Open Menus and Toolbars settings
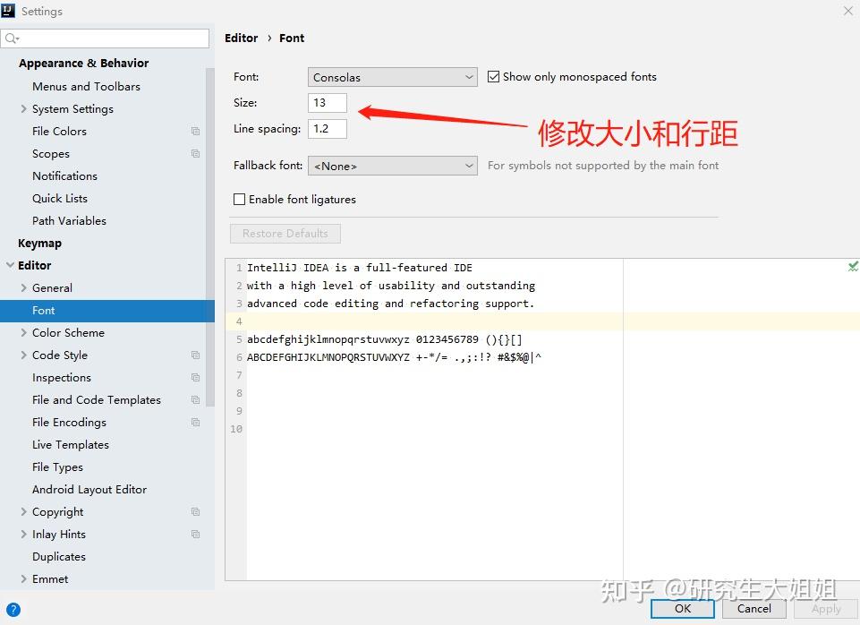Viewport: 860px width, 625px height. pyautogui.click(x=86, y=86)
